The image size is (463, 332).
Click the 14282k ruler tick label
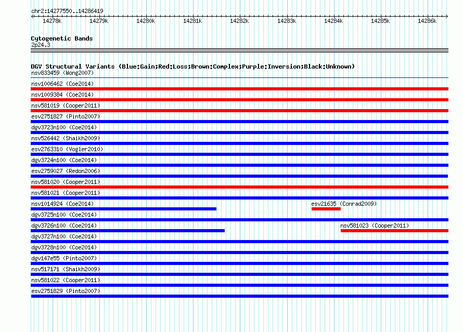pyautogui.click(x=239, y=21)
